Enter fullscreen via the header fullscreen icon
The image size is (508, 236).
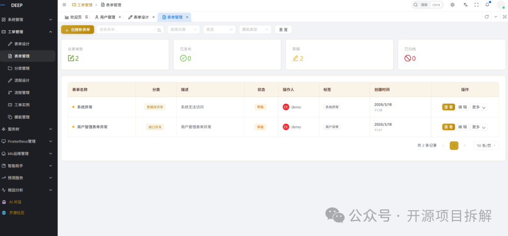click(x=476, y=5)
